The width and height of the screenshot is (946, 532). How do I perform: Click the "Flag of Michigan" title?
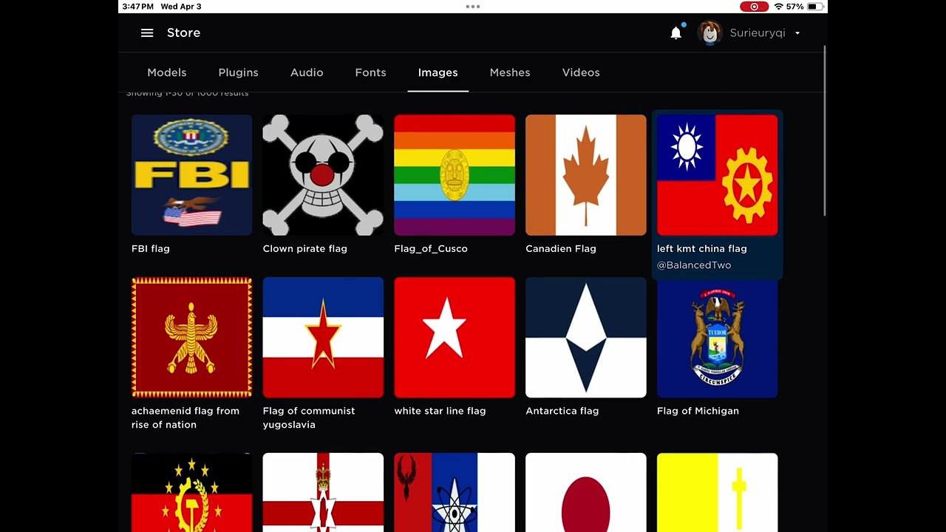[x=698, y=411]
